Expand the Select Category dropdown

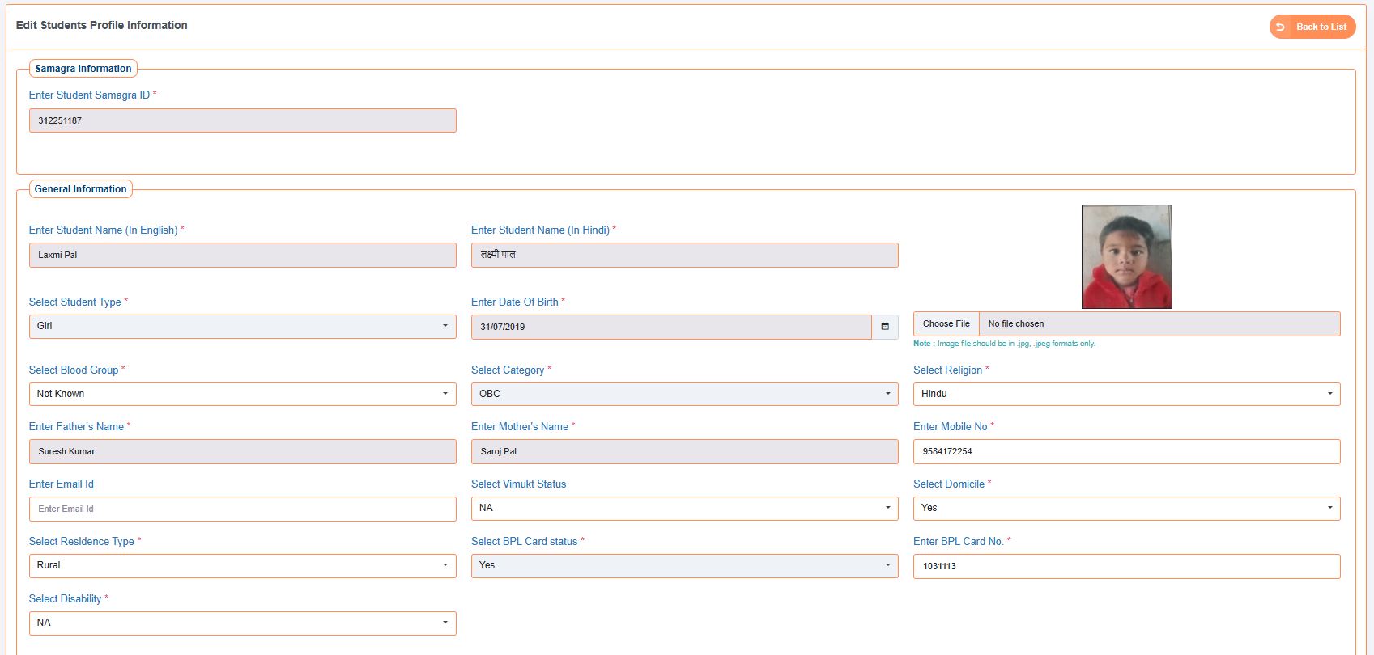tap(684, 394)
